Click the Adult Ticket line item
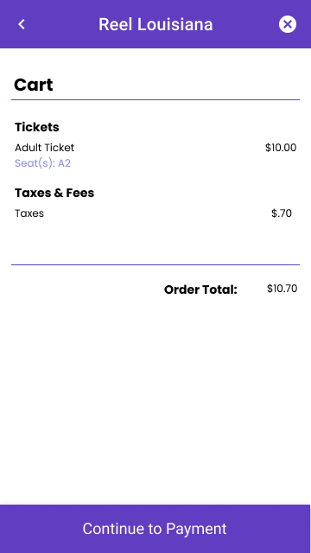This screenshot has height=553, width=311. (x=44, y=148)
